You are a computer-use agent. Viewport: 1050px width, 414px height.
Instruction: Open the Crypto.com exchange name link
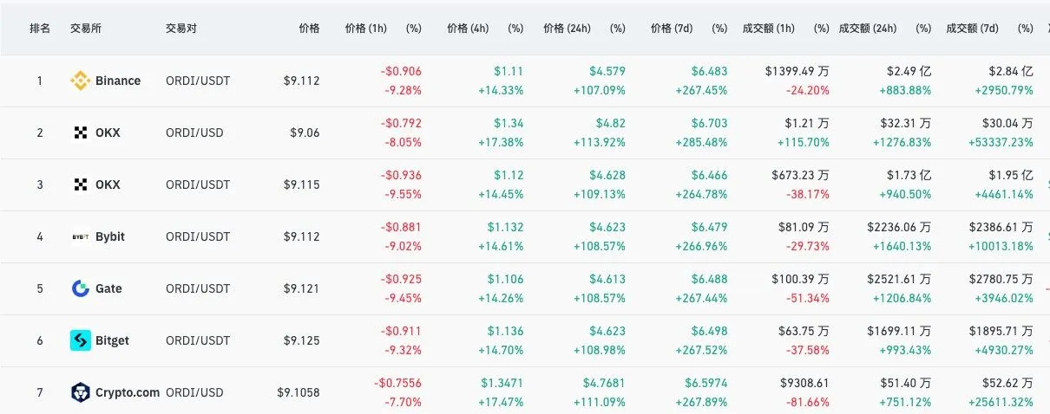(128, 392)
